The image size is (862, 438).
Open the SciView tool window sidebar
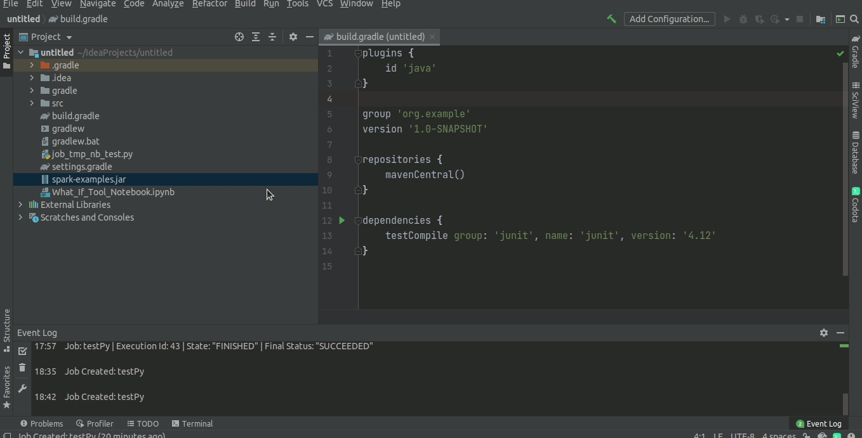coord(855,100)
